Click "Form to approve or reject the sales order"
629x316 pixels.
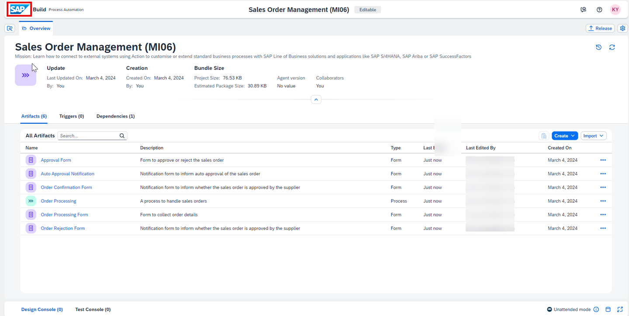tap(182, 160)
